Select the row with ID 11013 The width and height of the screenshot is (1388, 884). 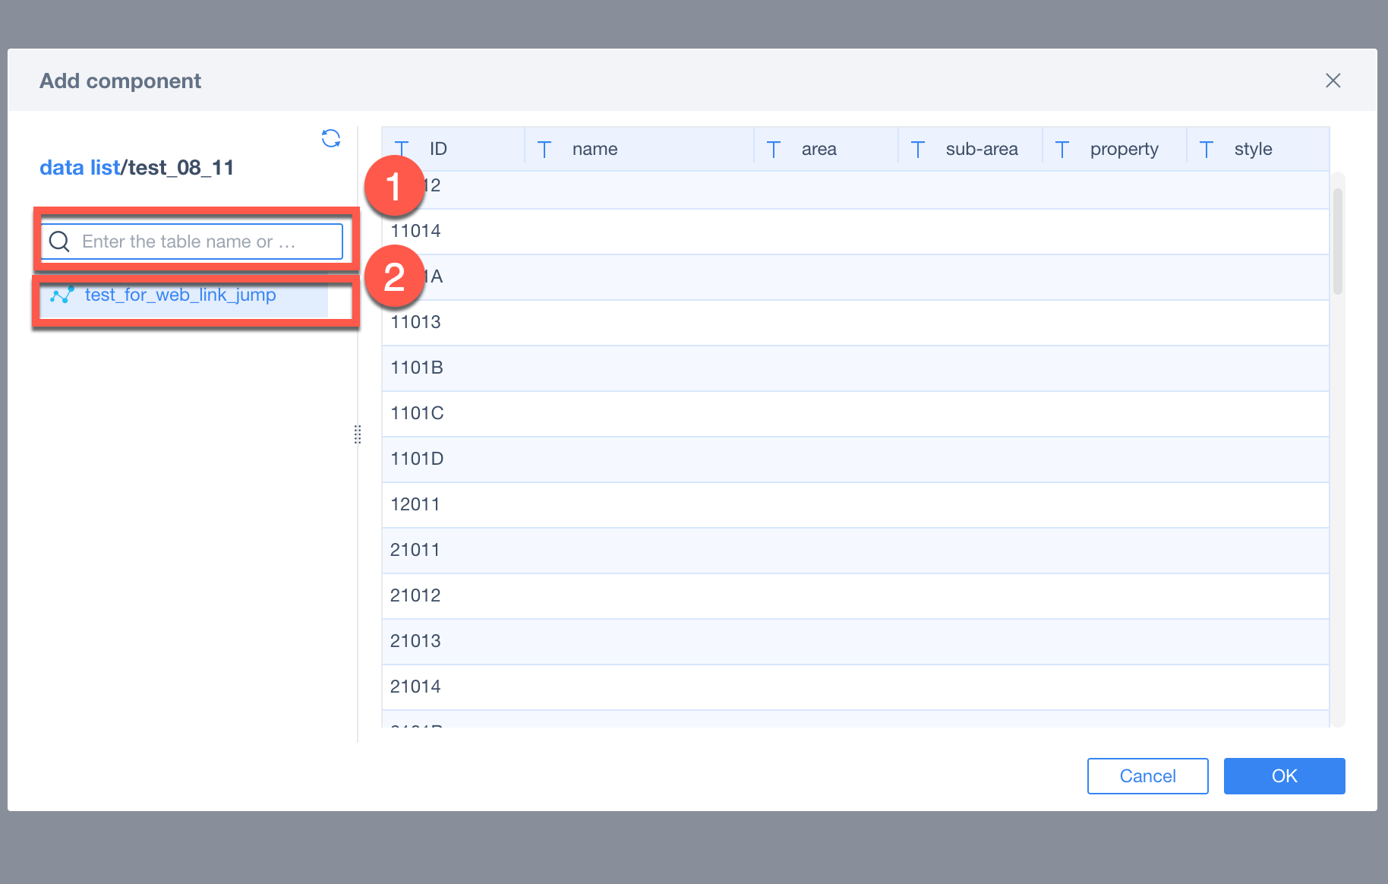click(x=856, y=323)
